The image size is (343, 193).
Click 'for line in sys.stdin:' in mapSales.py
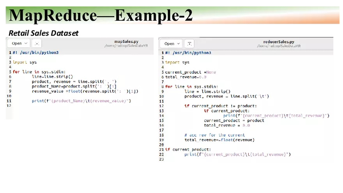[39, 72]
